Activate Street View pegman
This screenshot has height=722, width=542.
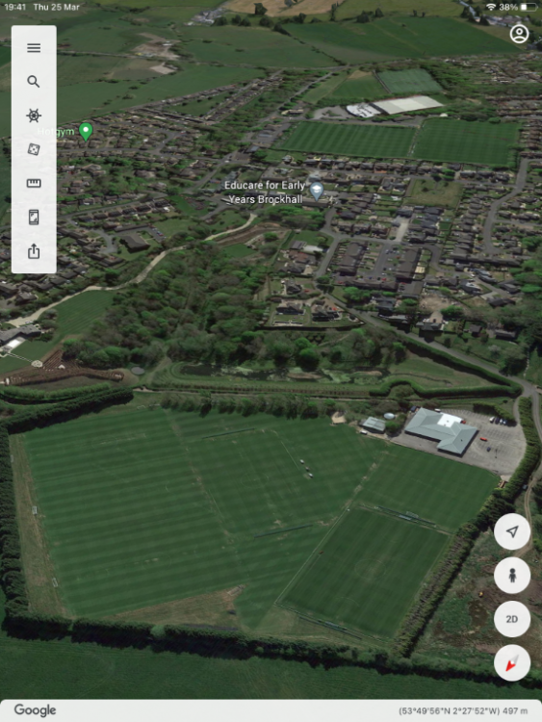(512, 575)
